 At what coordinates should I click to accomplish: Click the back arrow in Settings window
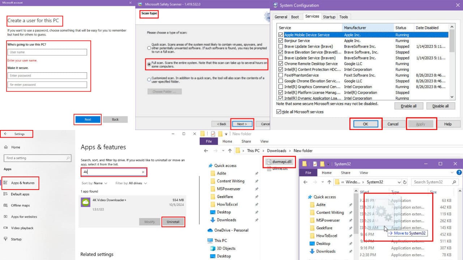click(5, 134)
